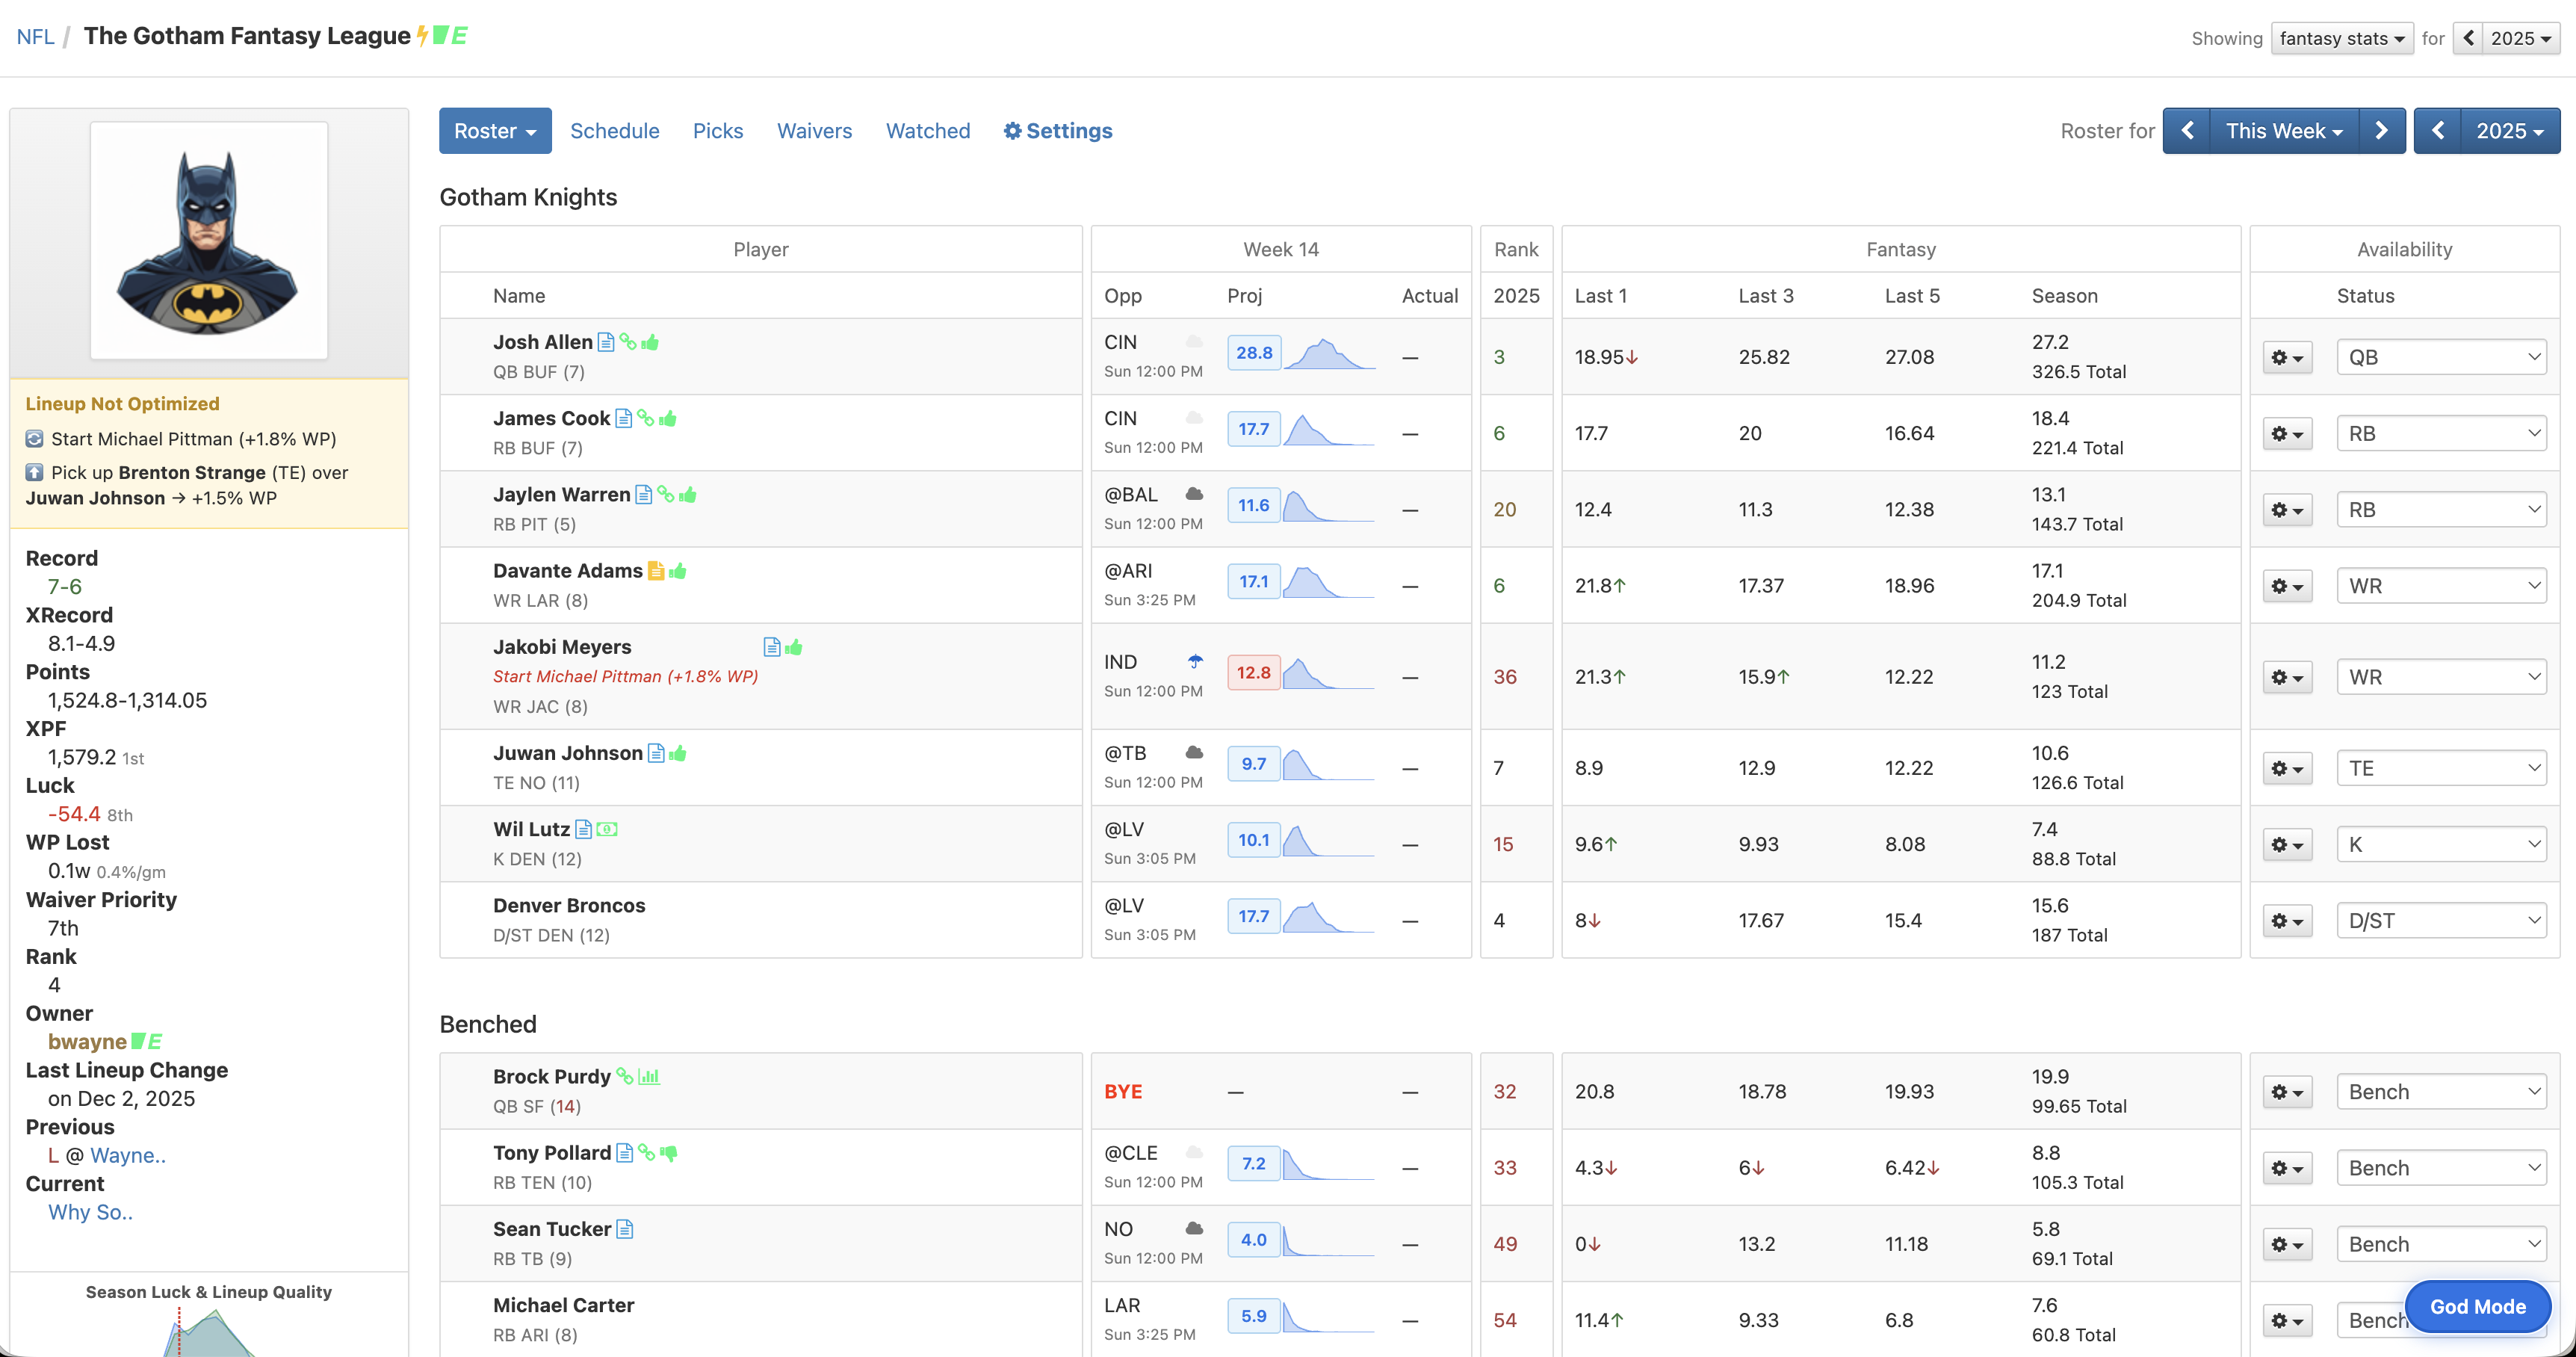The width and height of the screenshot is (2576, 1357).
Task: Switch to the Schedule tab
Action: [x=614, y=131]
